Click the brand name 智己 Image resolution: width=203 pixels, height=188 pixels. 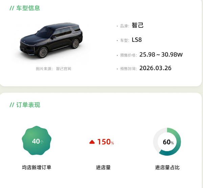pos(138,25)
